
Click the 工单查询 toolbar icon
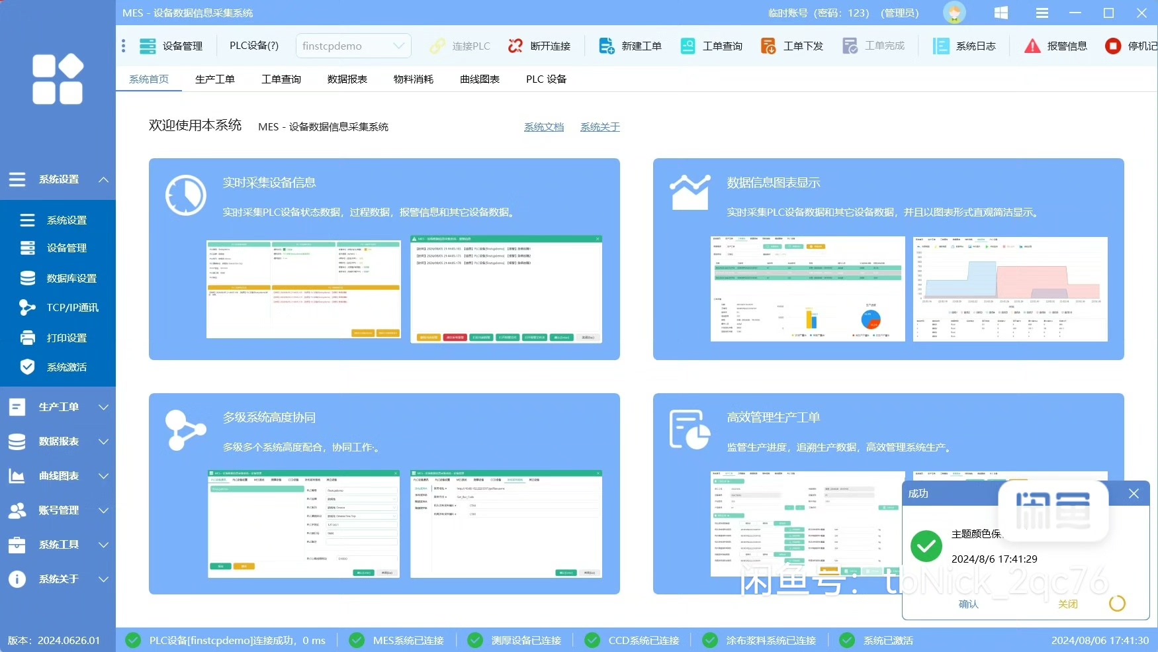(x=688, y=46)
